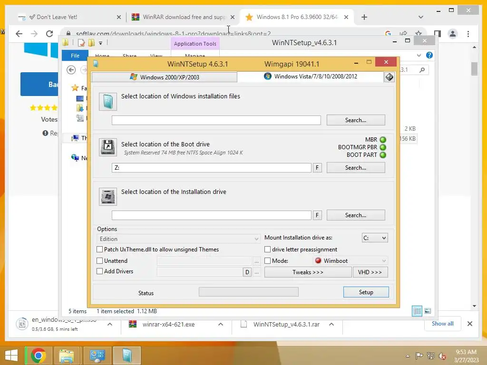
Task: Expand WinNTSetup_v4.6.3.1.rar download options arrow
Action: pos(331,324)
